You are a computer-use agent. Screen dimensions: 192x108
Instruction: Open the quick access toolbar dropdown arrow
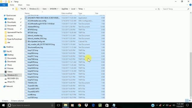(x=11, y=2)
